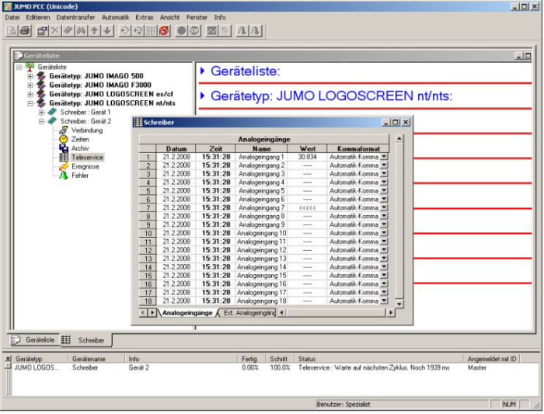Click the table's vertical scrollbar down arrow
This screenshot has height=414, width=544.
pyautogui.click(x=399, y=302)
